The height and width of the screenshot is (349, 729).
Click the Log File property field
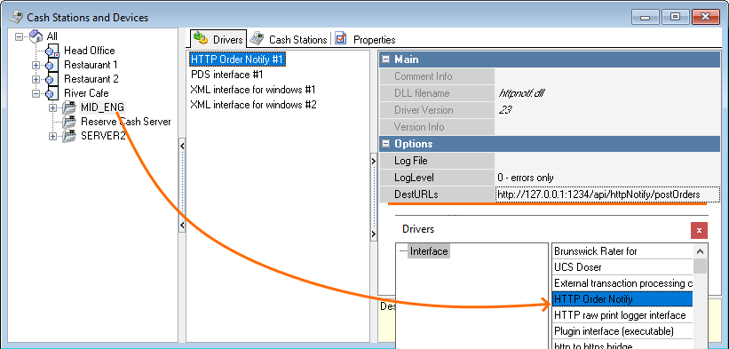click(x=607, y=161)
